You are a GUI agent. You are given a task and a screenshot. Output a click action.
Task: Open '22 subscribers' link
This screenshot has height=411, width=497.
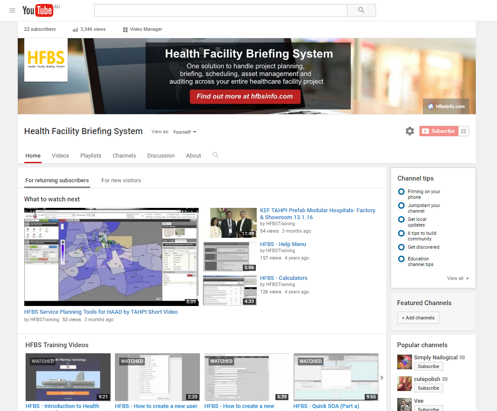[40, 29]
